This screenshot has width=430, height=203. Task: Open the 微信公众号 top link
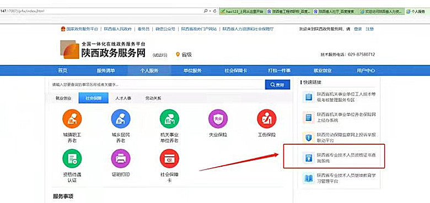pos(165,29)
